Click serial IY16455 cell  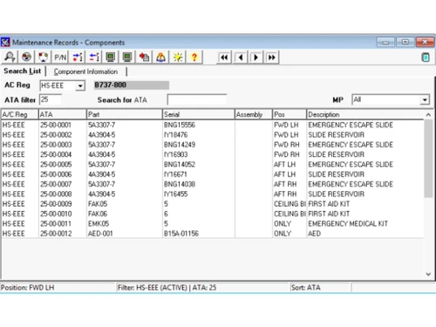pyautogui.click(x=199, y=194)
